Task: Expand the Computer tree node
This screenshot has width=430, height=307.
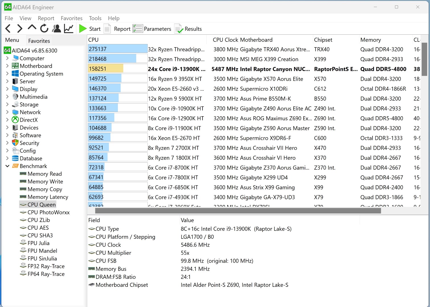Action: [x=7, y=58]
